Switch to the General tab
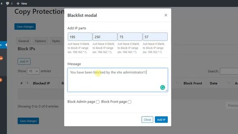 coord(23,41)
